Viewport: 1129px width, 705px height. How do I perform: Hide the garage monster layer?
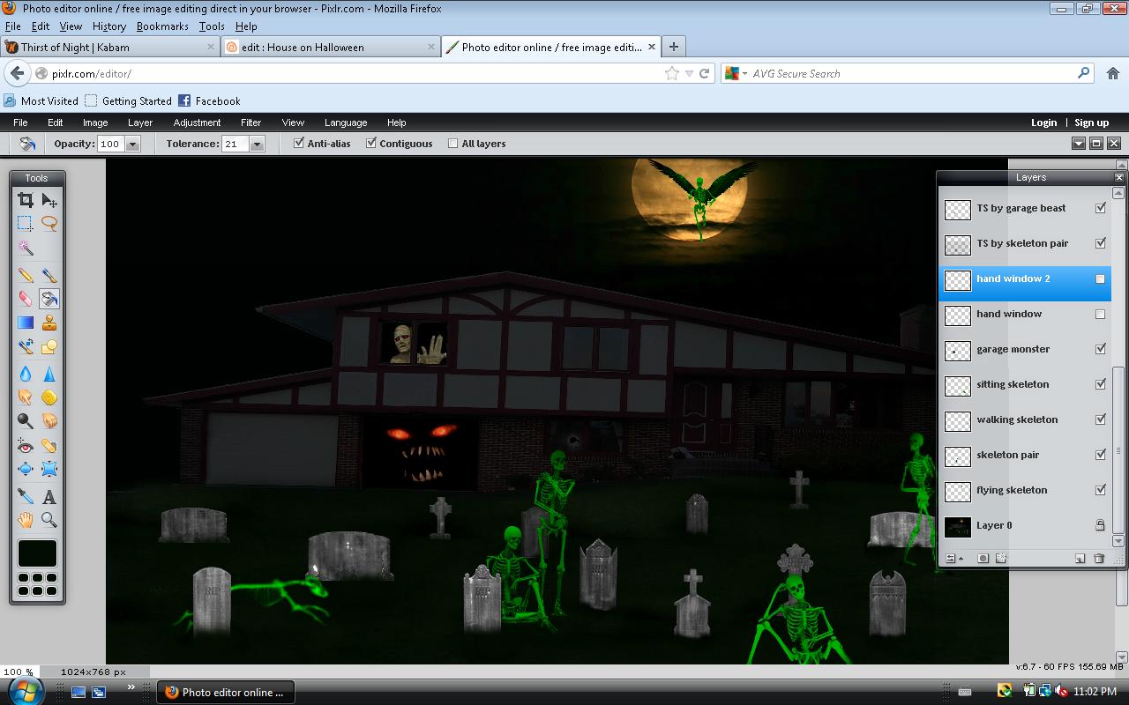(x=1100, y=349)
